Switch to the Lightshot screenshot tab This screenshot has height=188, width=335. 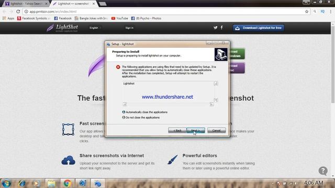pos(73,4)
